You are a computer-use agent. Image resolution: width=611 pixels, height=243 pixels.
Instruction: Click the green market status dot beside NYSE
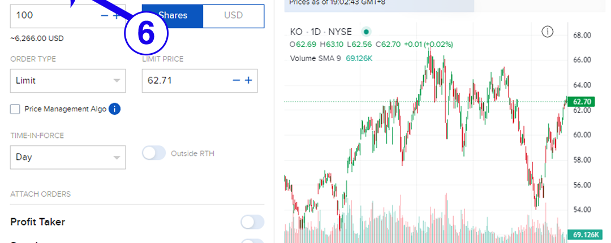pos(366,32)
